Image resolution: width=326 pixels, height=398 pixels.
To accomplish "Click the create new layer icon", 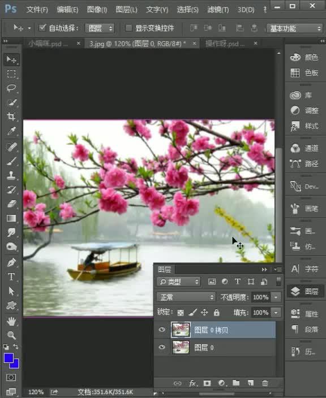I will [x=251, y=383].
